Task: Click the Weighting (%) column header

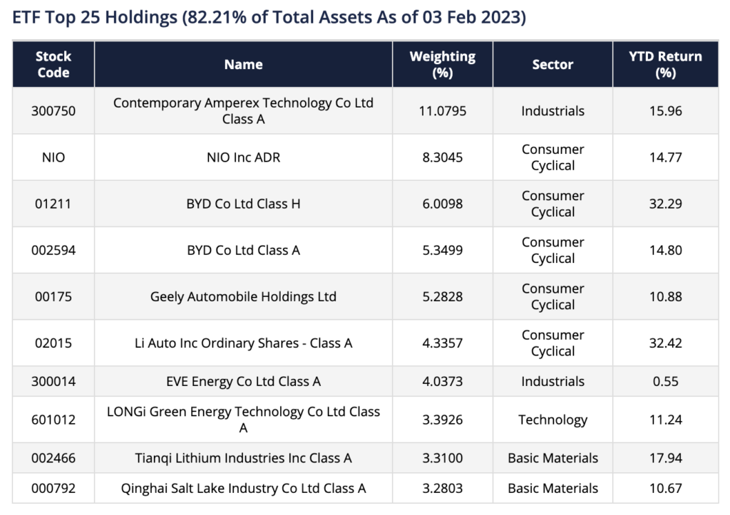Action: [442, 64]
